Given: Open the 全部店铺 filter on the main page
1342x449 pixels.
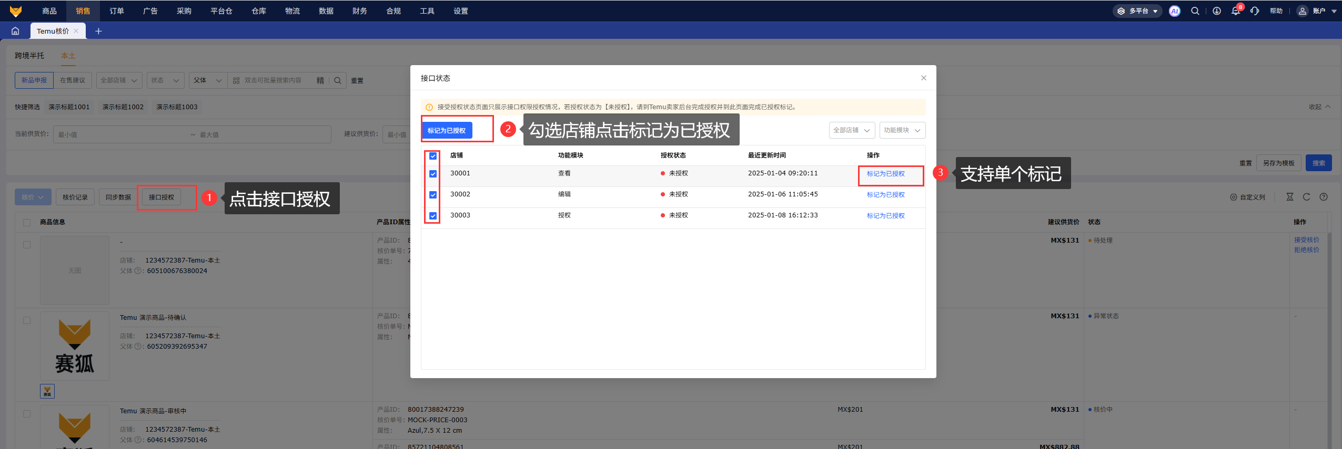Looking at the screenshot, I should [x=119, y=80].
